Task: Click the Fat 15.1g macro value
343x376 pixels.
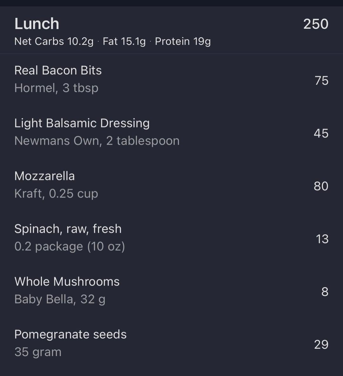Action: 124,42
